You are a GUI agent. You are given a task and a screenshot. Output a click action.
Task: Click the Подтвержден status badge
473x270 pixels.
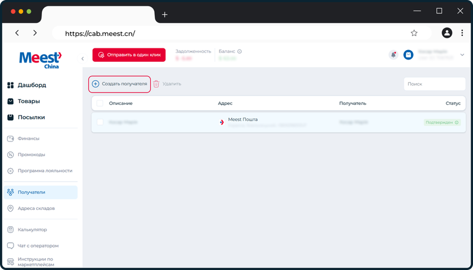pos(442,123)
